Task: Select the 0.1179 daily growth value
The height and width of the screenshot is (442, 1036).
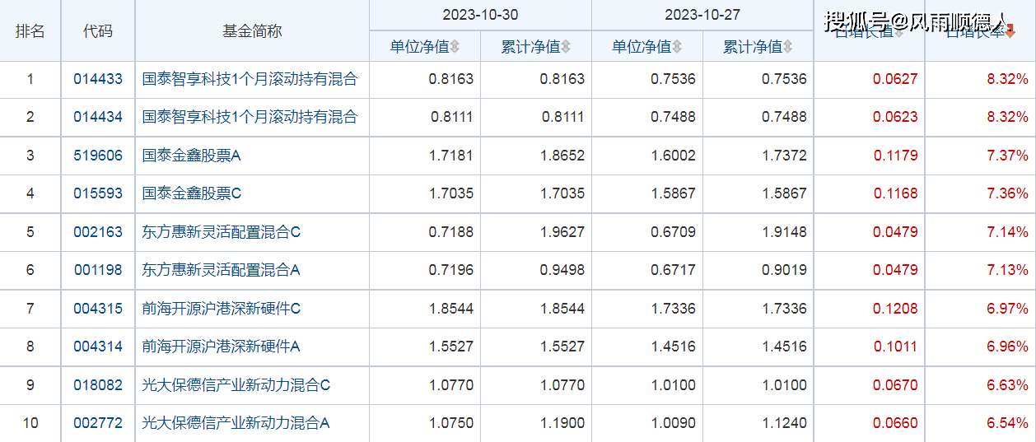Action: pos(895,156)
